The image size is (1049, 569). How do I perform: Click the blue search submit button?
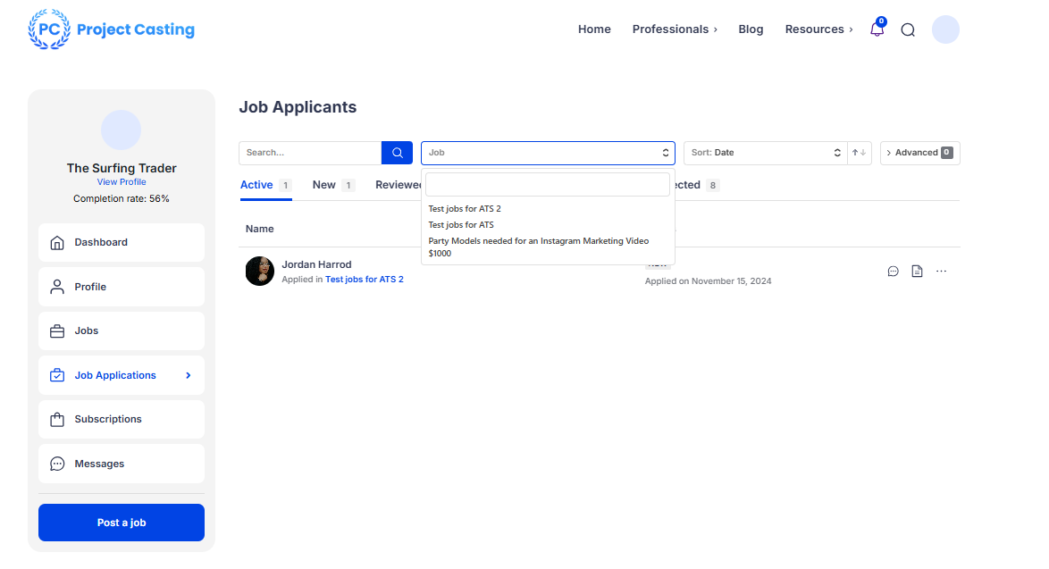coord(397,153)
